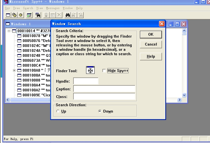Screen dimensions: 210x143
Task: Click the greyed traffic-light logging icon
Action: click(46, 15)
